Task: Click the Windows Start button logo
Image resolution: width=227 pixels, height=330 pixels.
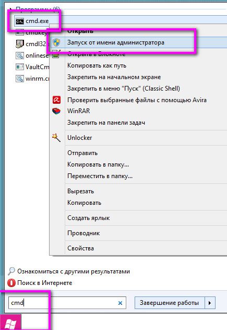Action: [10, 323]
